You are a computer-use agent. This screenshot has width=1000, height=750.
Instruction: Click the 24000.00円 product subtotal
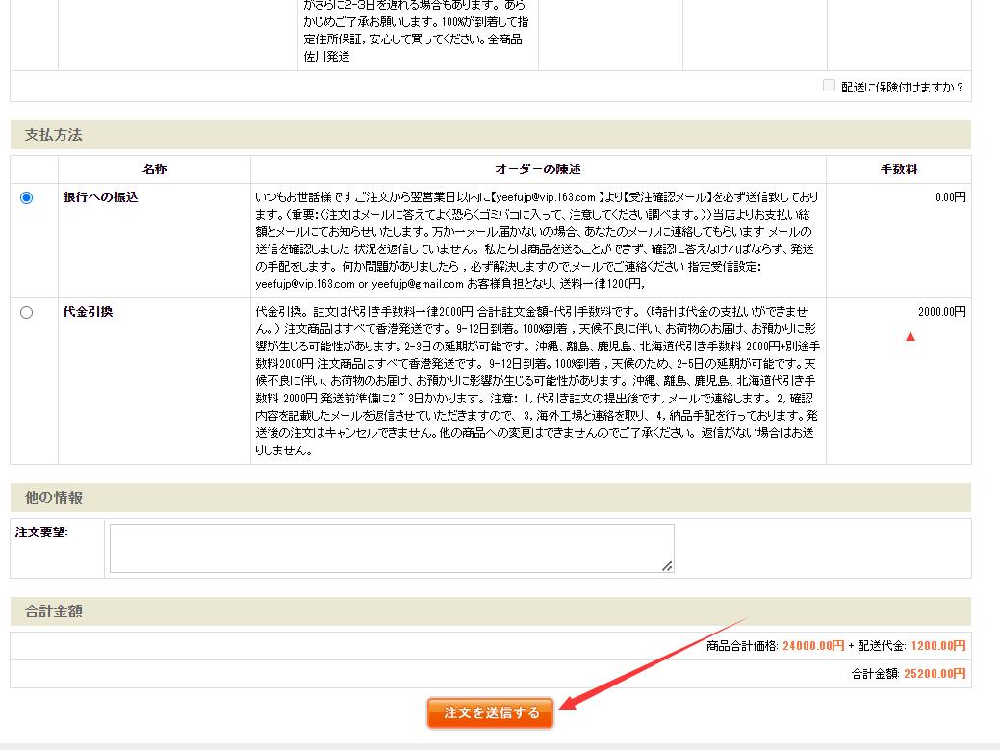[813, 646]
